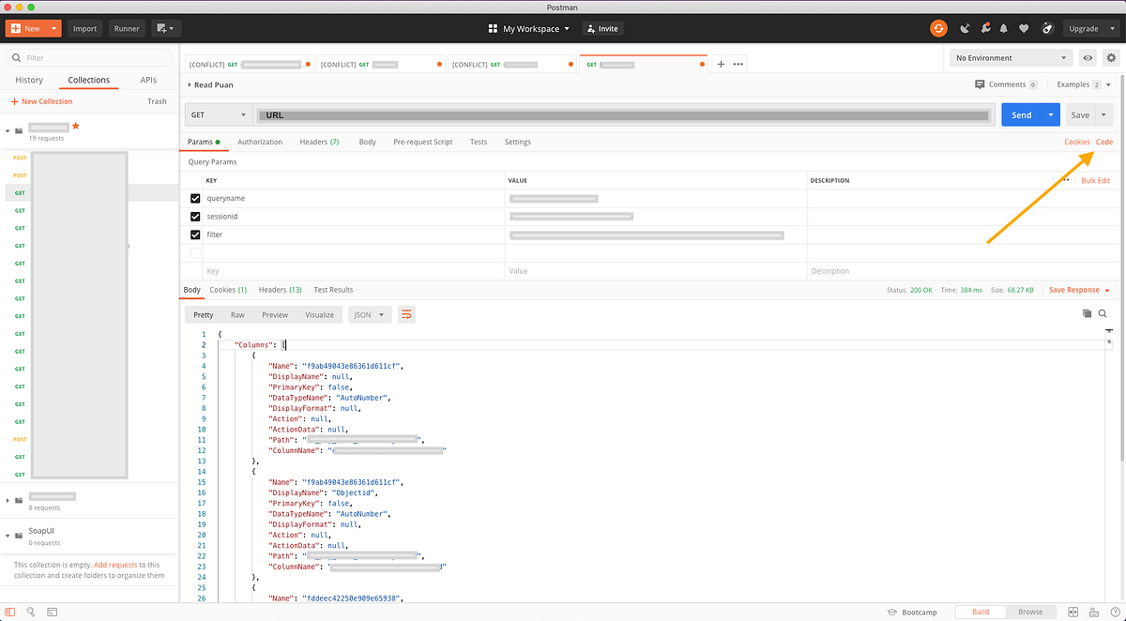Click the Comments speech bubble icon
The width and height of the screenshot is (1126, 621).
coord(981,84)
